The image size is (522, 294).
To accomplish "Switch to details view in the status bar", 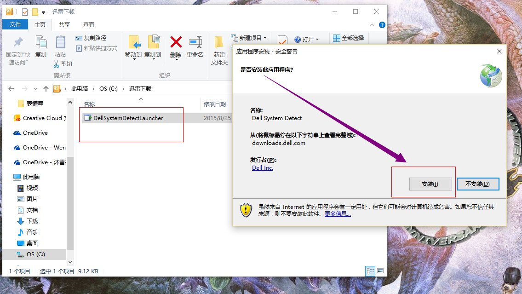I will 370,271.
